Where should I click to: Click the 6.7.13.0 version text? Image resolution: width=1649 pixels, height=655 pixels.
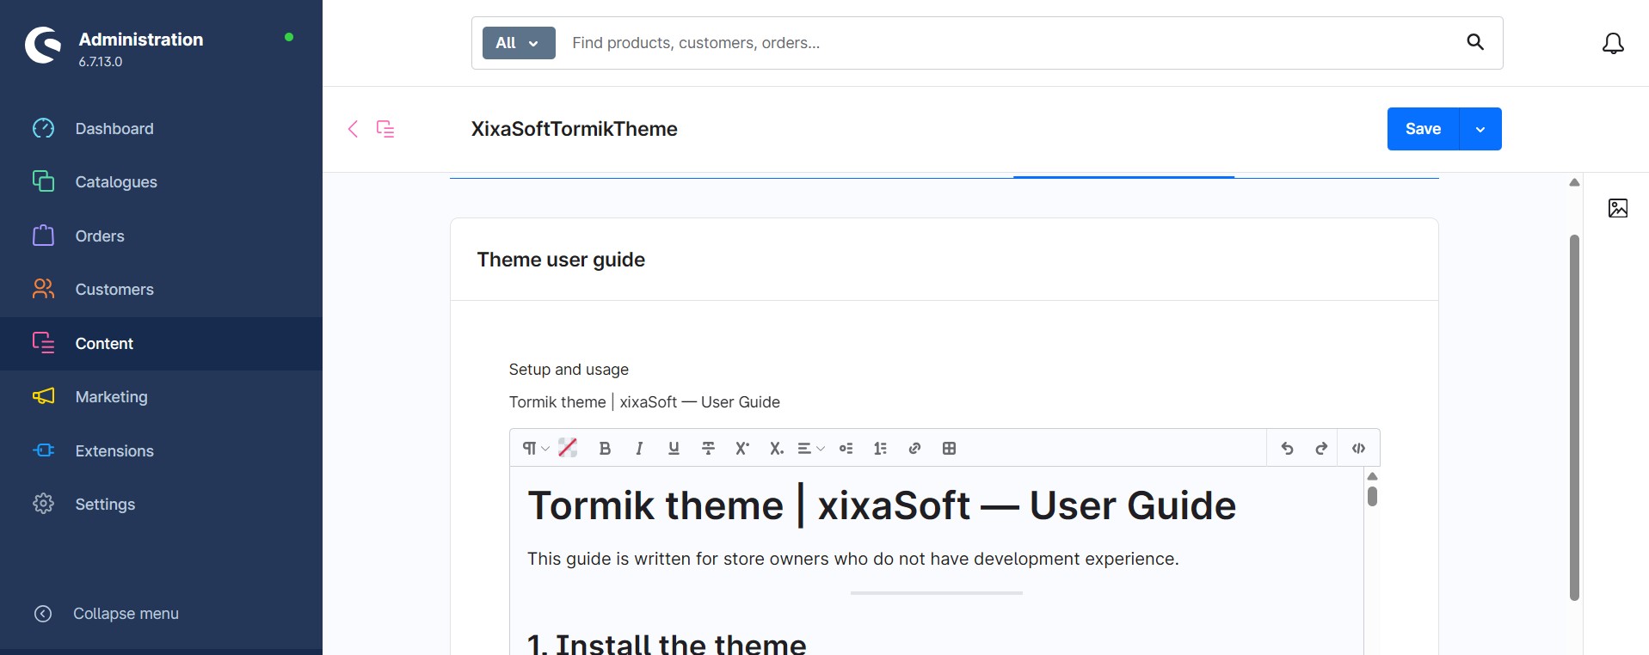point(101,62)
